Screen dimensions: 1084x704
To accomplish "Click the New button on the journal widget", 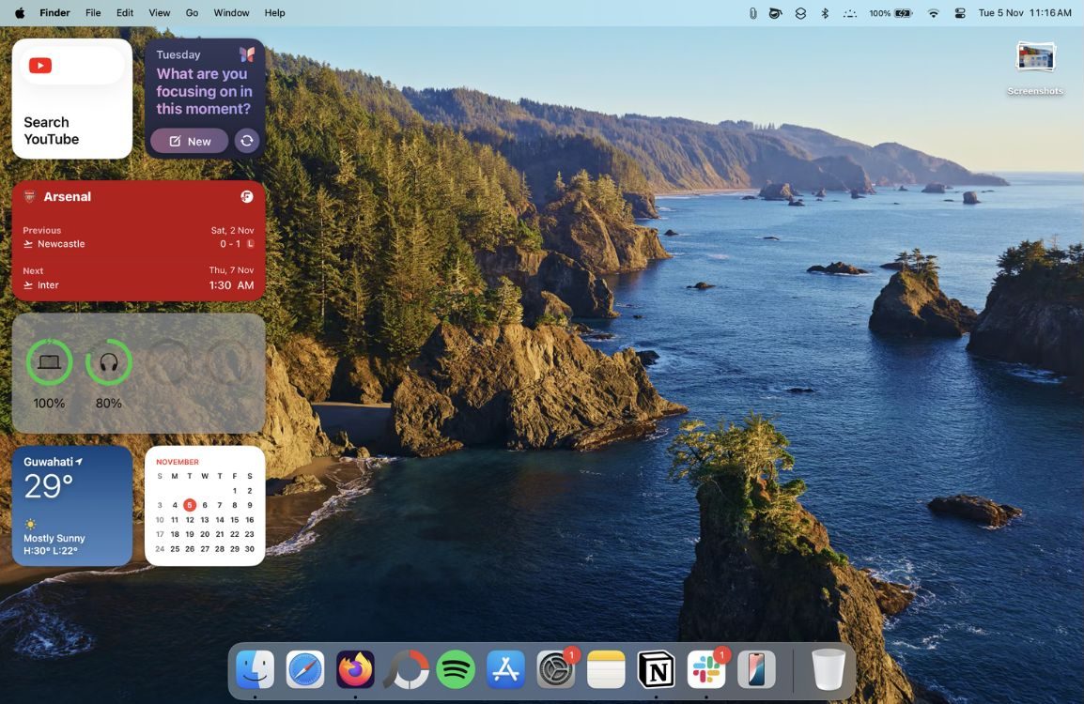I will tap(189, 140).
